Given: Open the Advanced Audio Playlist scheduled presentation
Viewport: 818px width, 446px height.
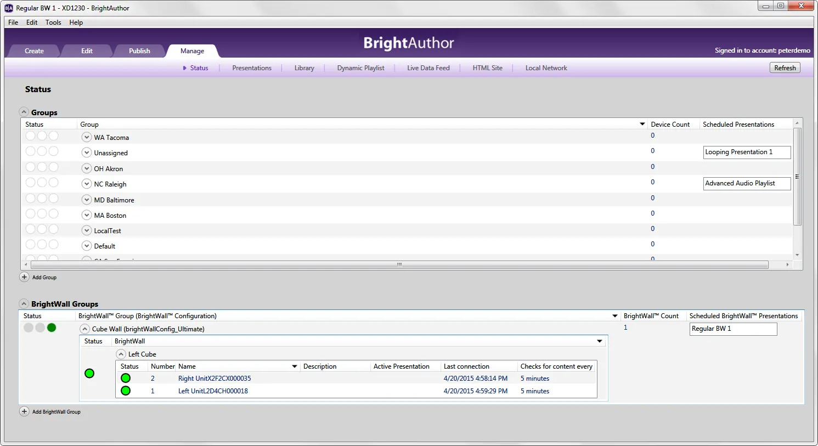Looking at the screenshot, I should 747,184.
